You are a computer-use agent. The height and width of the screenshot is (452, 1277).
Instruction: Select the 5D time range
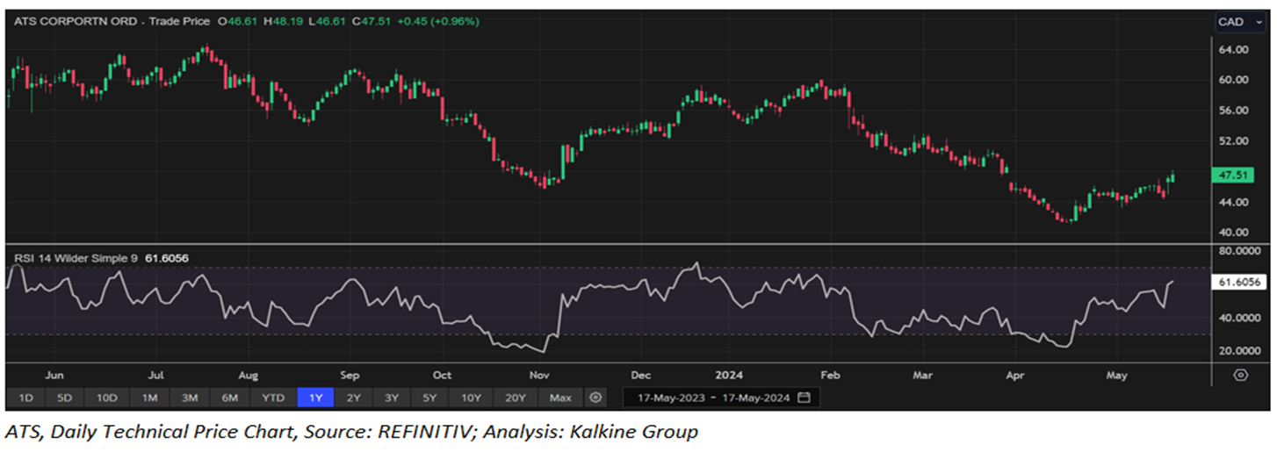click(x=64, y=398)
